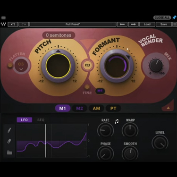Click the Phase knob
This screenshot has height=177, width=177.
click(105, 154)
